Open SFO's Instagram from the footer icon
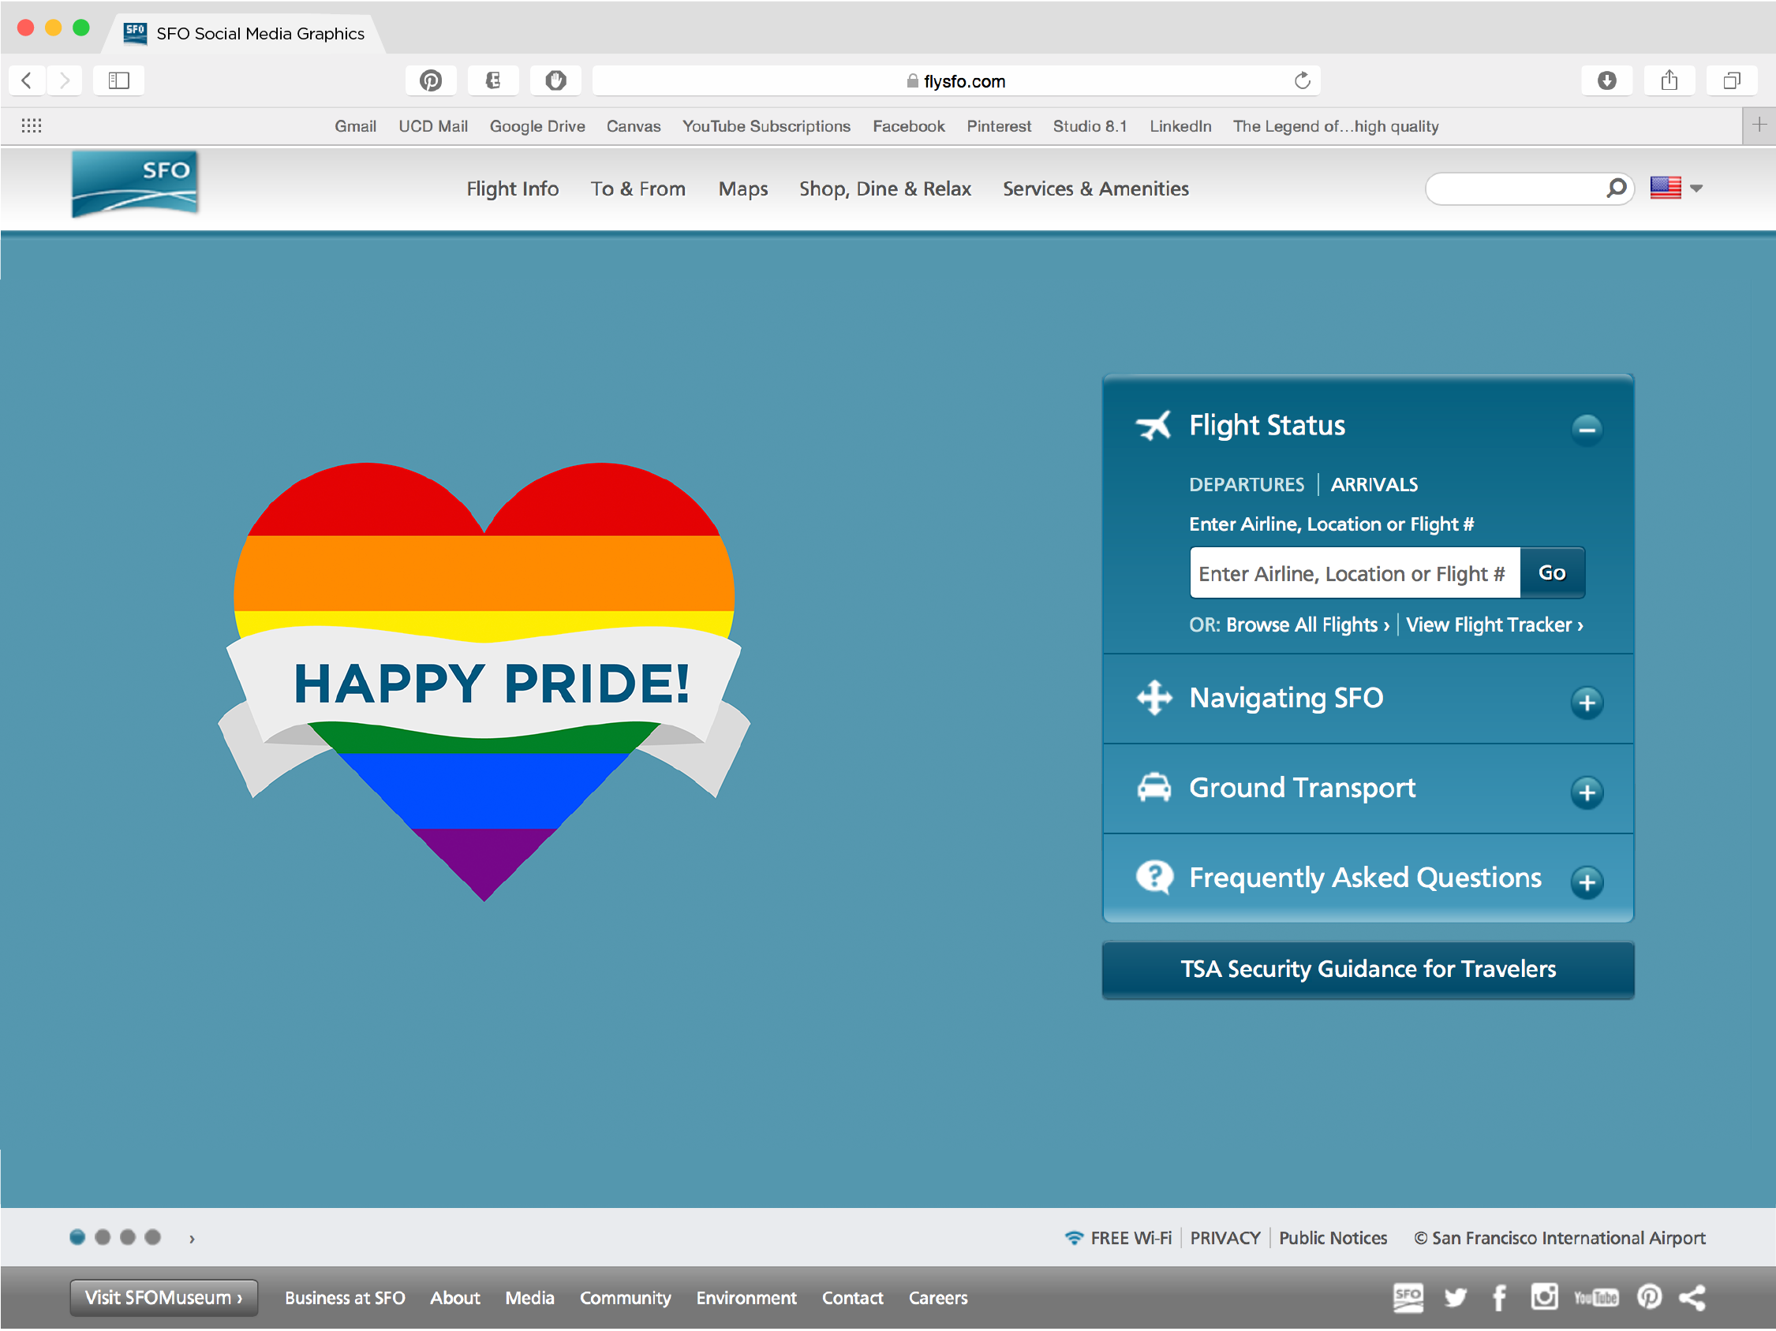1776x1331 pixels. click(1544, 1296)
